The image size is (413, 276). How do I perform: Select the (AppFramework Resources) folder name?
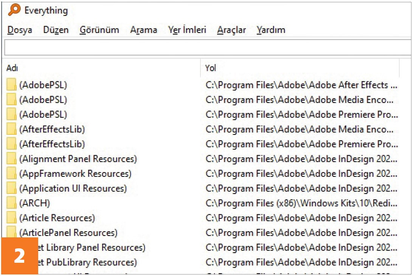click(75, 173)
